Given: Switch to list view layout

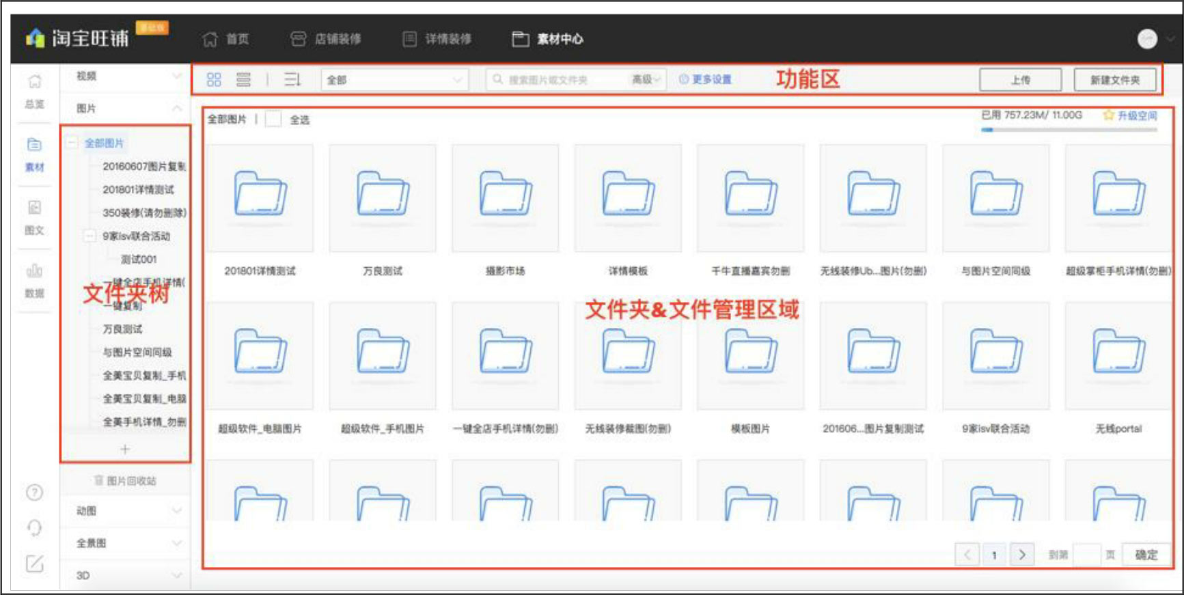Looking at the screenshot, I should coord(243,80).
